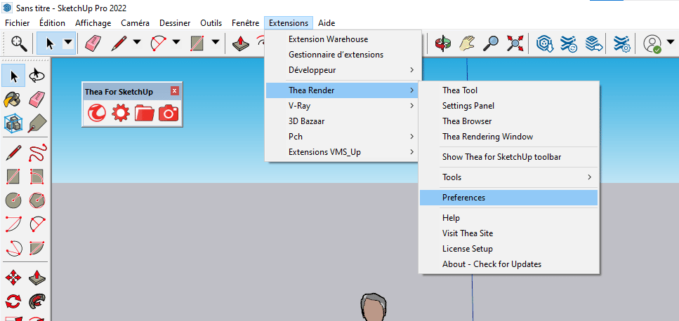The image size is (679, 321).
Task: Open the Affichage menu
Action: [93, 23]
